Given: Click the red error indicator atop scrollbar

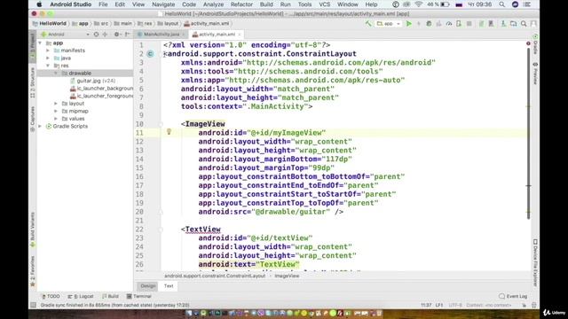Looking at the screenshot, I should [528, 43].
